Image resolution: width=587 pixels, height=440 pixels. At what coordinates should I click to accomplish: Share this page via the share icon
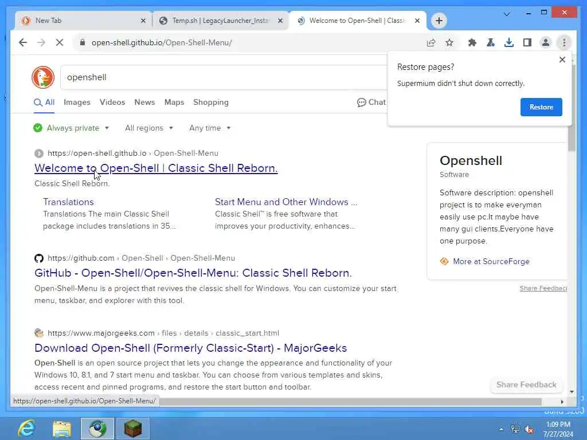point(431,42)
